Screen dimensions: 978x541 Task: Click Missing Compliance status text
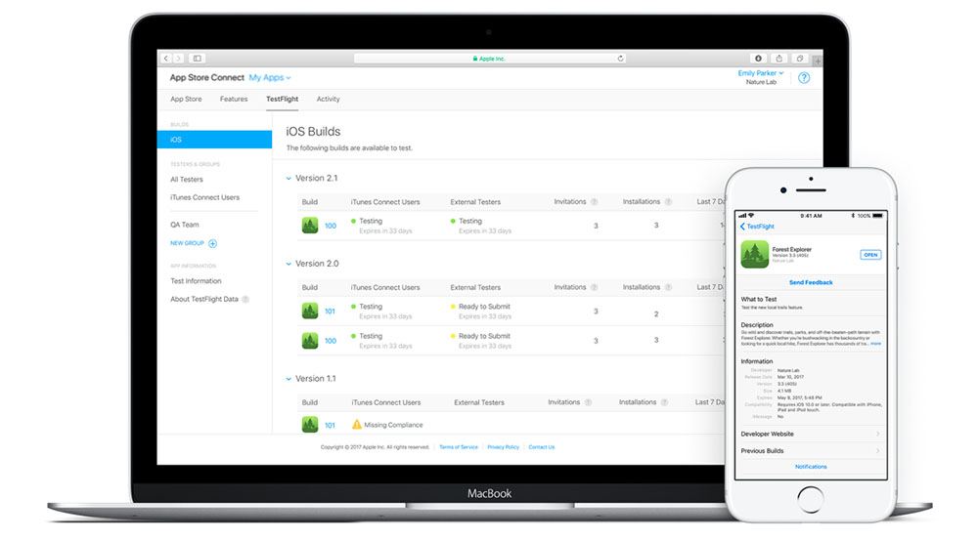pos(393,425)
